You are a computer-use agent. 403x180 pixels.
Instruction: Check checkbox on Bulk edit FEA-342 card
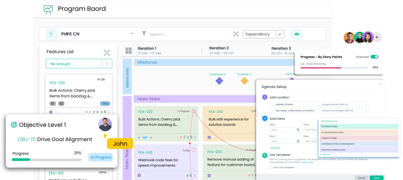[x=213, y=137]
